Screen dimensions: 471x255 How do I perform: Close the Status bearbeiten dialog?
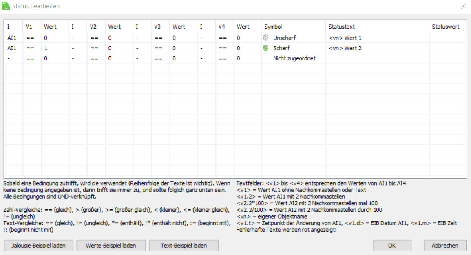pyautogui.click(x=464, y=6)
